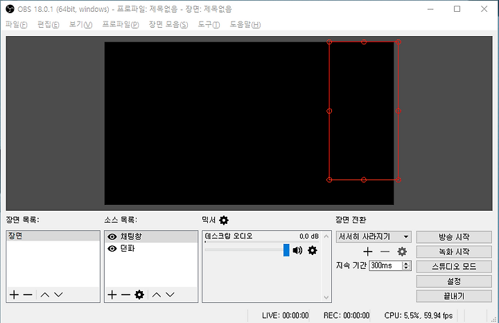Add scene transition with plus
The height and width of the screenshot is (323, 499).
[x=367, y=252]
